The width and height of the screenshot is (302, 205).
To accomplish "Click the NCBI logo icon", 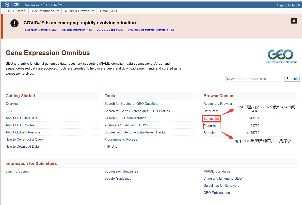I will (12, 5).
